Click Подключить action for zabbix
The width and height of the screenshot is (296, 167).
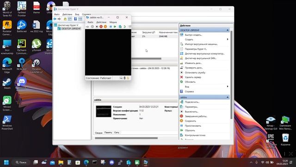point(192,102)
